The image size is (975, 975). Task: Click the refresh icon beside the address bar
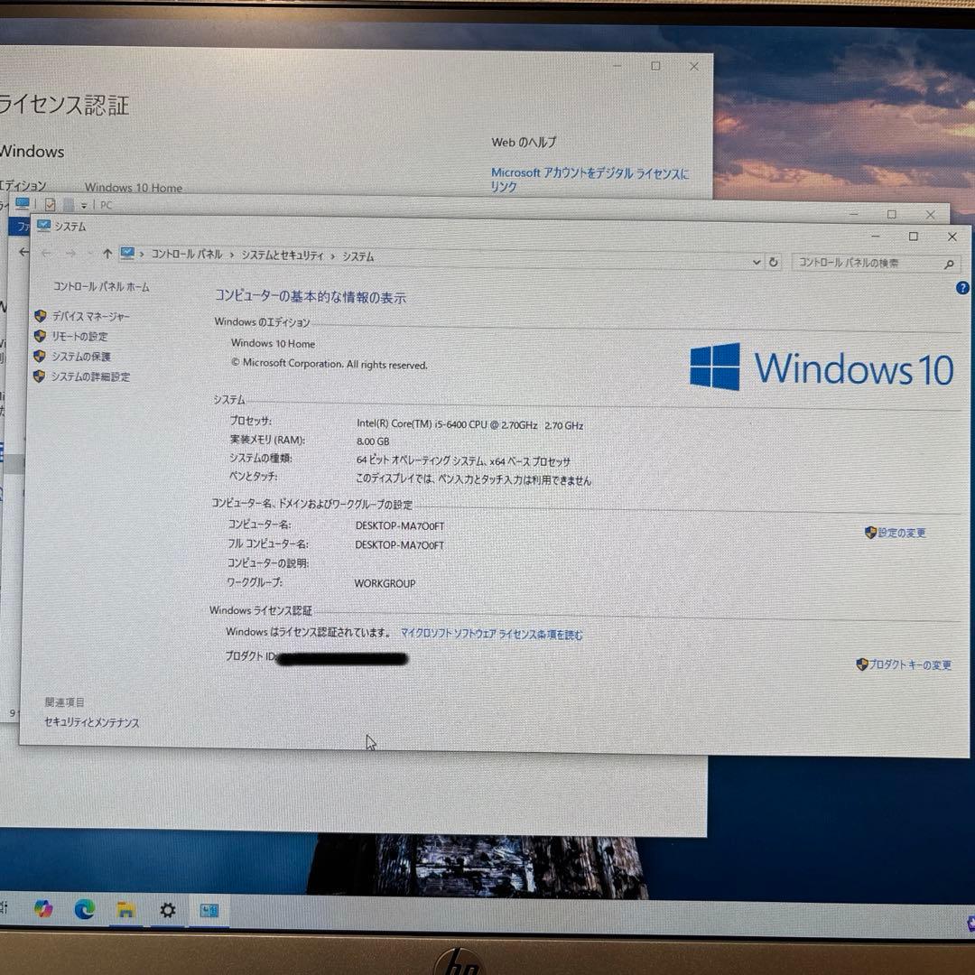click(773, 261)
